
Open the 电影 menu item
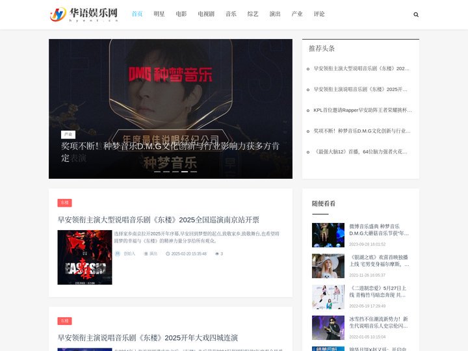[x=181, y=14]
